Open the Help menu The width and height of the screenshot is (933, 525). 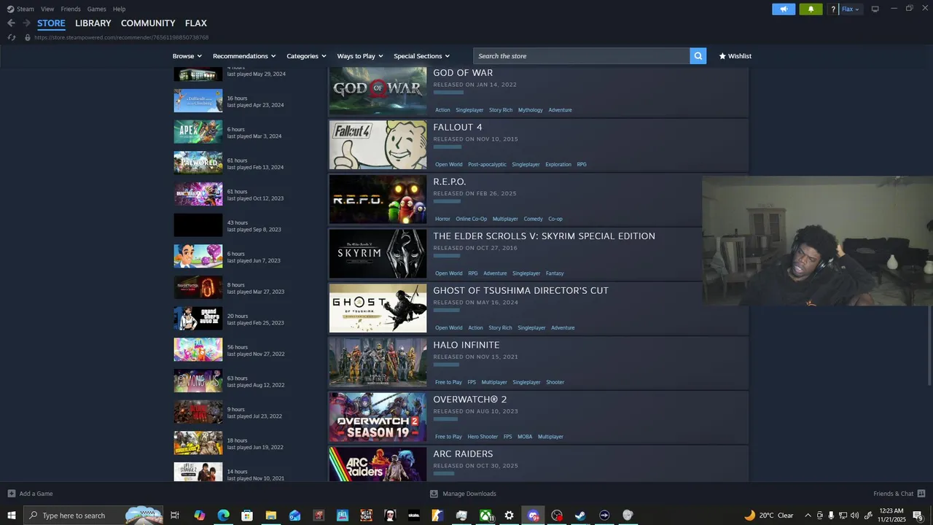pos(120,9)
